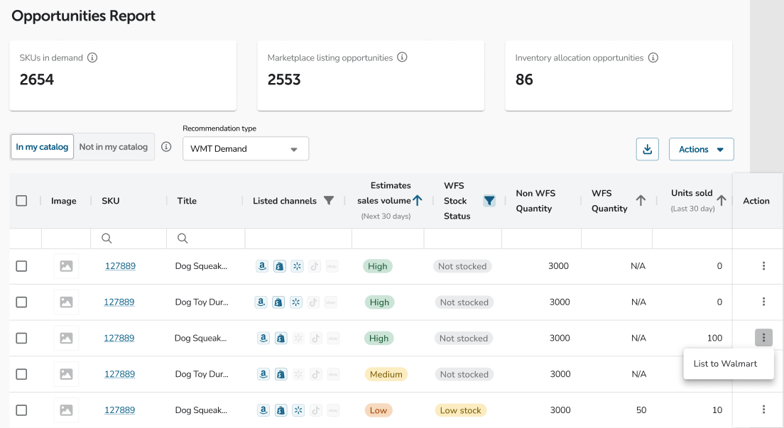
Task: Open the image placeholder in the Low row
Action: coord(66,410)
